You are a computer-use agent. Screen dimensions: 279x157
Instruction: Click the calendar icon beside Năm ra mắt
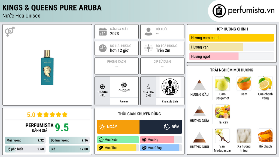coord(103,32)
